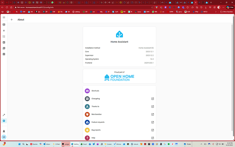Show hidden system tray icons chevron
This screenshot has width=235, height=147.
201,144
